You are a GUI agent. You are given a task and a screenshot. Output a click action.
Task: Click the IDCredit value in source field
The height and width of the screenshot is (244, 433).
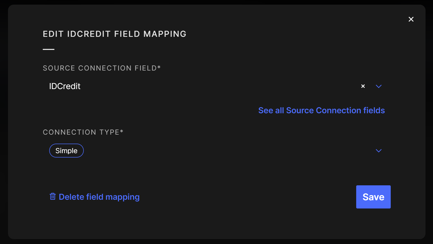tap(65, 86)
